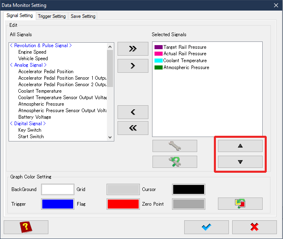283x239 pixels.
Task: Select Target Rail Pressure in Selected Signals
Action: coord(185,47)
